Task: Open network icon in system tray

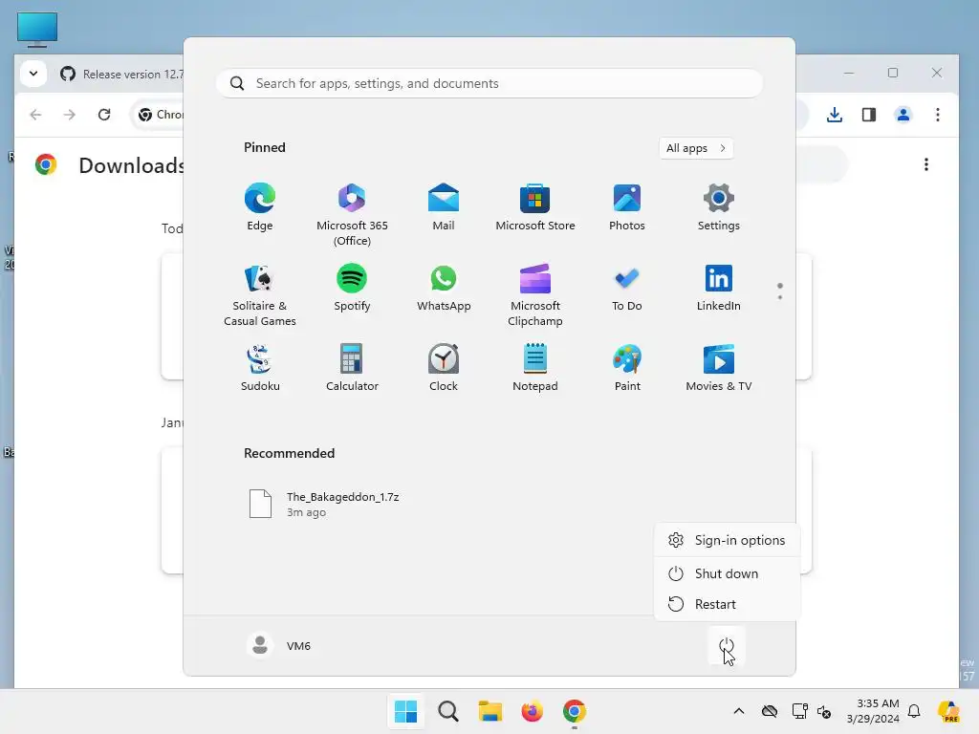Action: [799, 711]
